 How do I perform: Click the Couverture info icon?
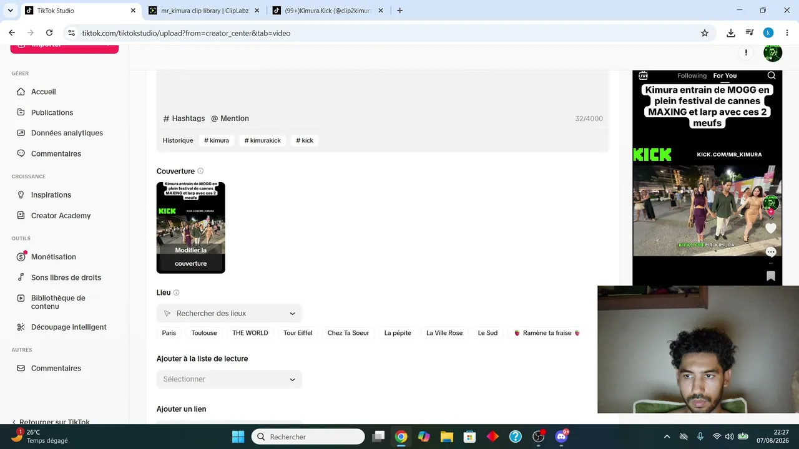click(x=200, y=171)
